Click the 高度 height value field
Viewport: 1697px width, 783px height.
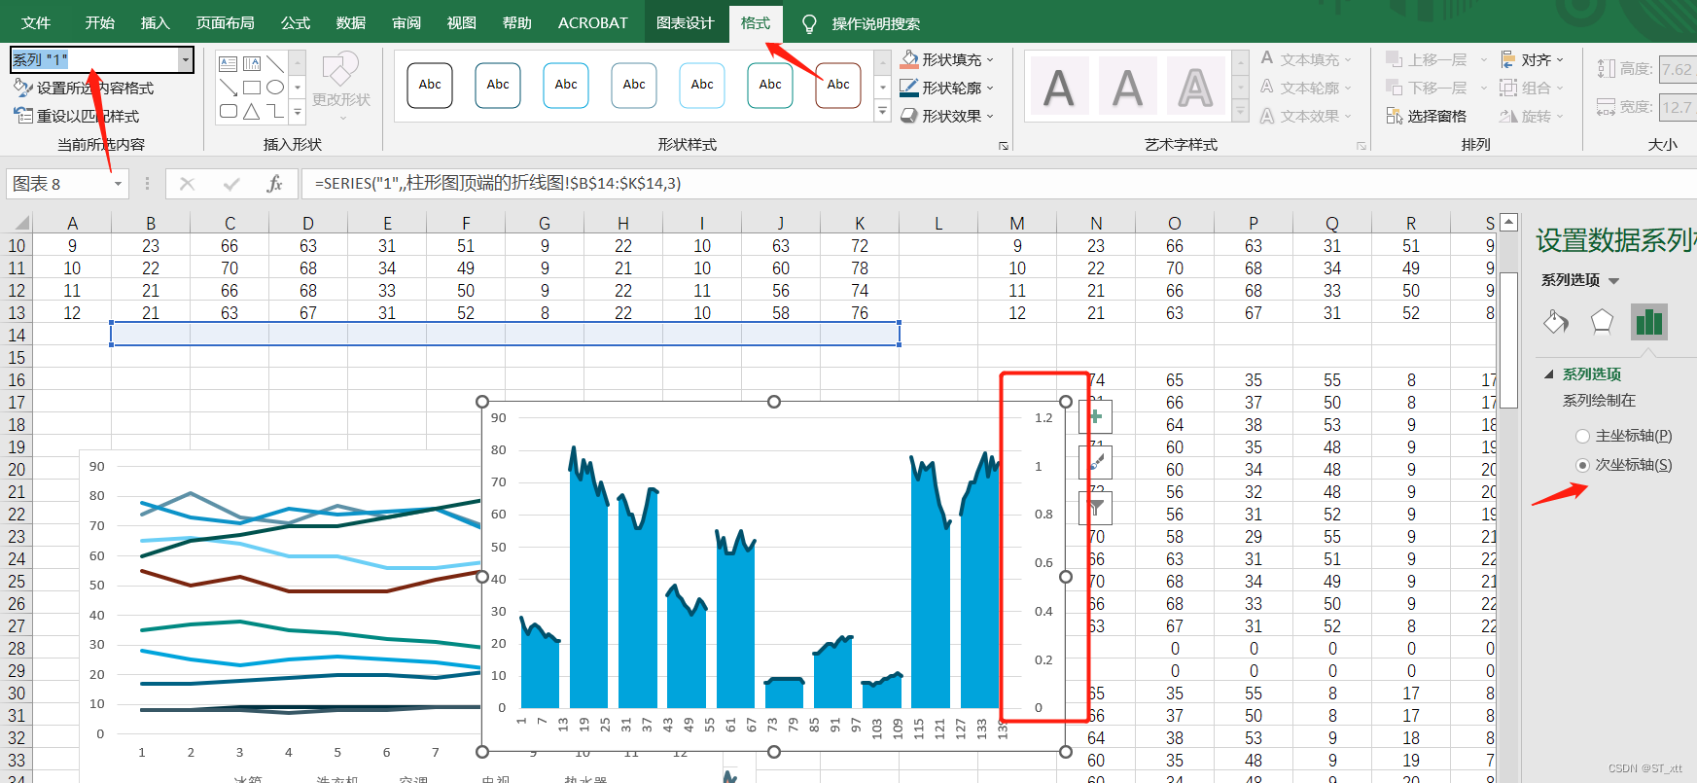pyautogui.click(x=1677, y=69)
